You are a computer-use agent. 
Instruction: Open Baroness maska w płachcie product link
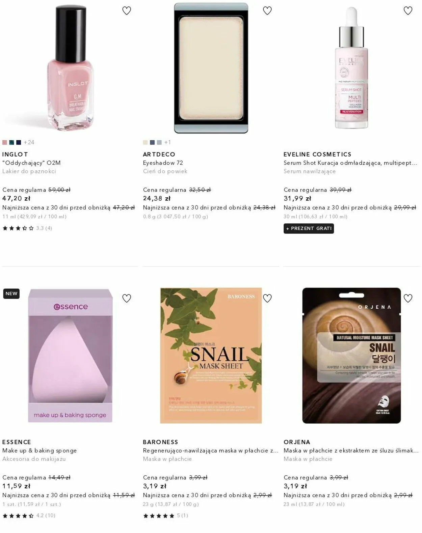210,450
